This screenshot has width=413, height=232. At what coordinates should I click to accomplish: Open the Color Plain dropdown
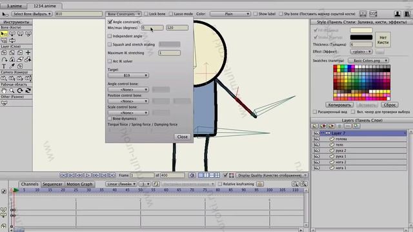pos(230,14)
